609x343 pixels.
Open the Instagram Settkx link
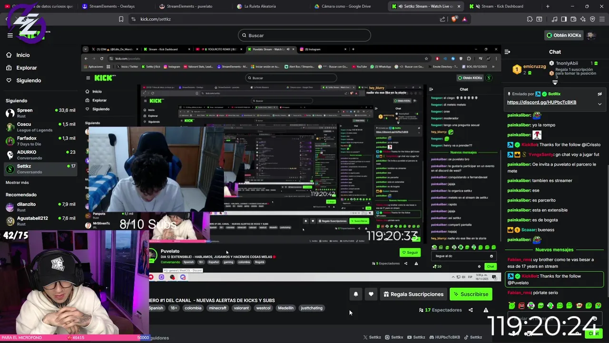pyautogui.click(x=394, y=337)
